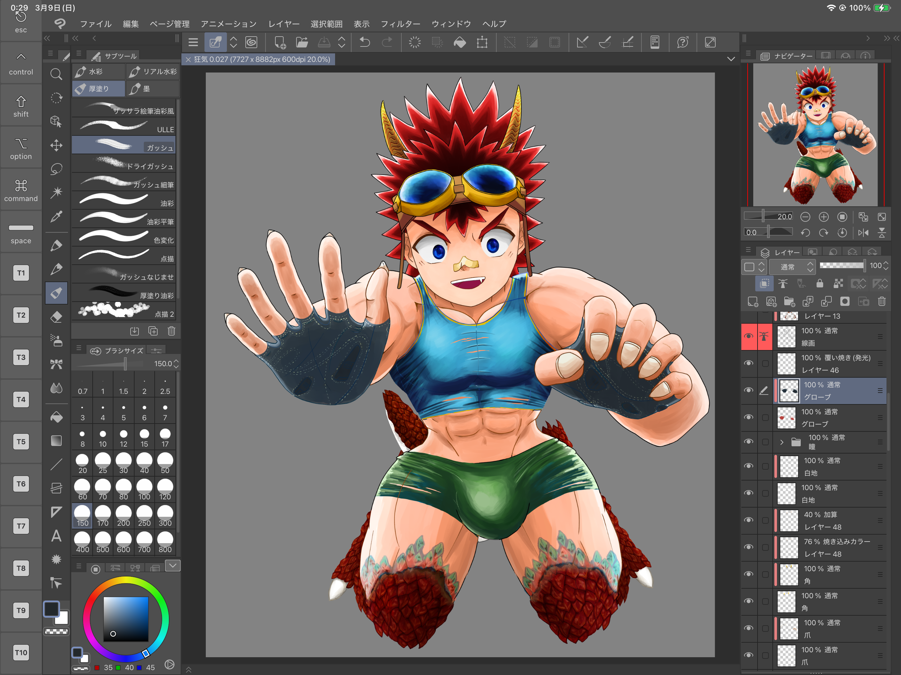Choose brush size preset 300

(165, 516)
